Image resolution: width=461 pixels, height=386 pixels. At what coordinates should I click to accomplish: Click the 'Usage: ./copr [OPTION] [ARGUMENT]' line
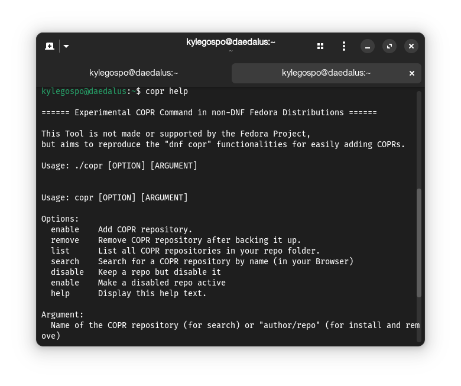coord(119,166)
